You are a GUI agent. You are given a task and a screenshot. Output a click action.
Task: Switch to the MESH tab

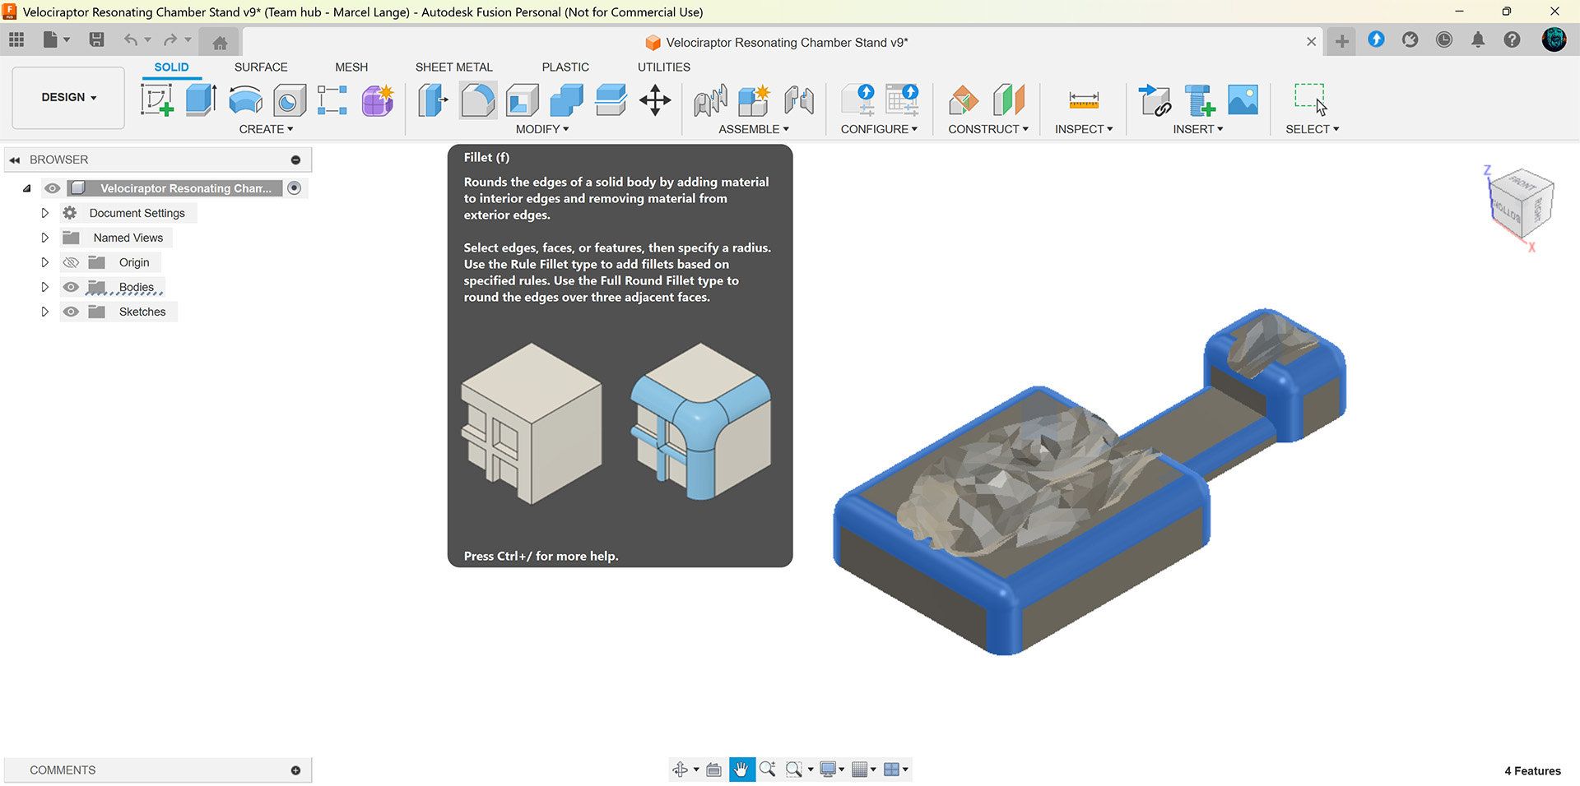351,67
